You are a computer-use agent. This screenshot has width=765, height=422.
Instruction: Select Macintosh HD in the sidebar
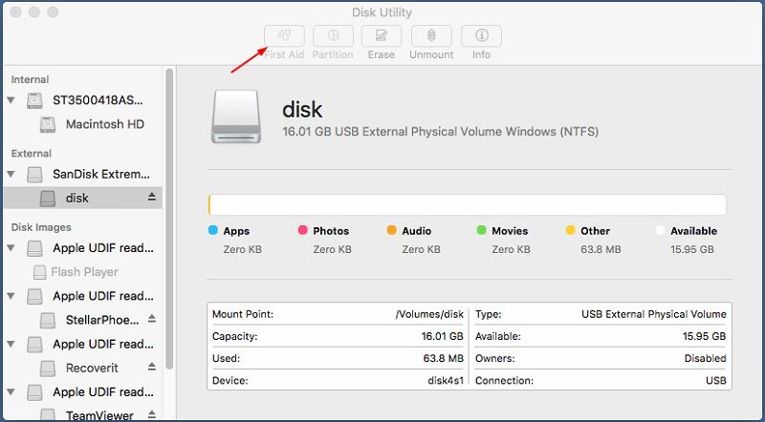104,124
